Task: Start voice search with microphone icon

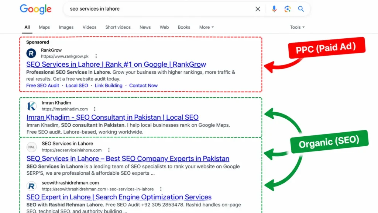Action: 274,9
